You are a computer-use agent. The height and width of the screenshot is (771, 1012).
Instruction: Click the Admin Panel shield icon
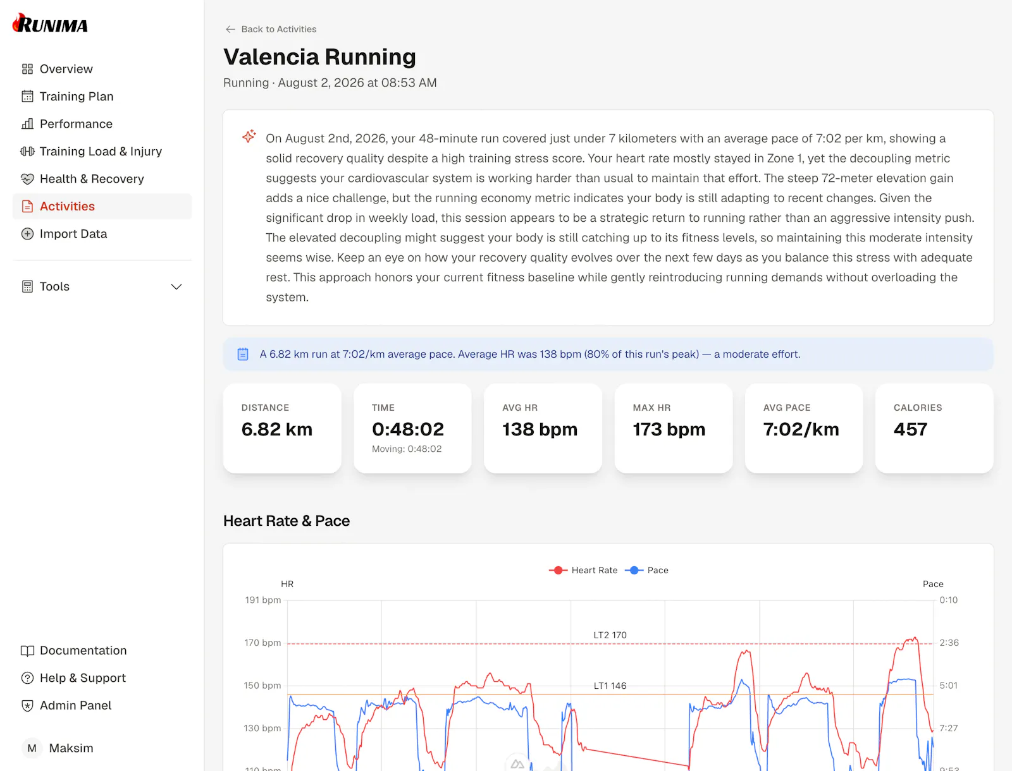click(x=27, y=705)
